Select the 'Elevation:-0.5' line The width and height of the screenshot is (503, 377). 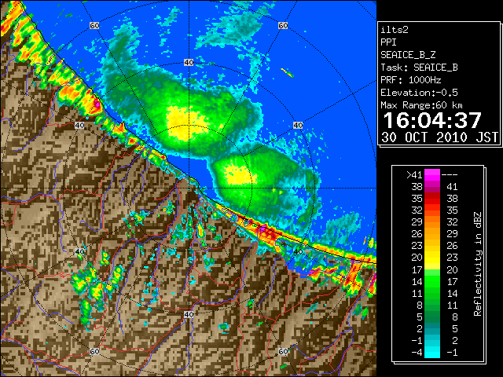pos(419,93)
